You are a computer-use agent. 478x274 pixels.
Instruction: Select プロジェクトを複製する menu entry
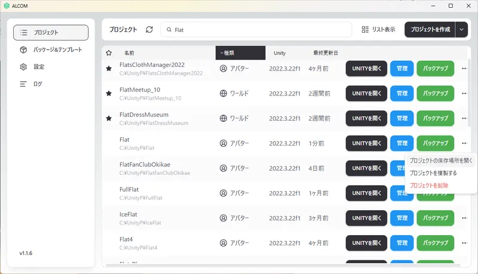click(441, 173)
